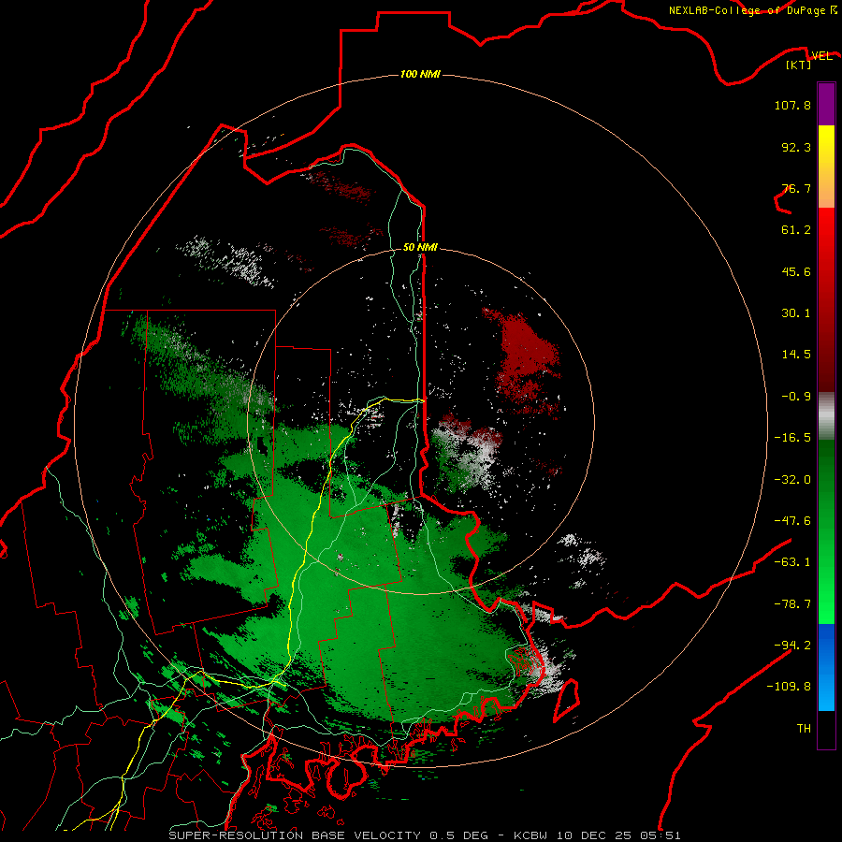Click the -47.6 legend value
Screen dimensions: 842x842
pos(792,521)
